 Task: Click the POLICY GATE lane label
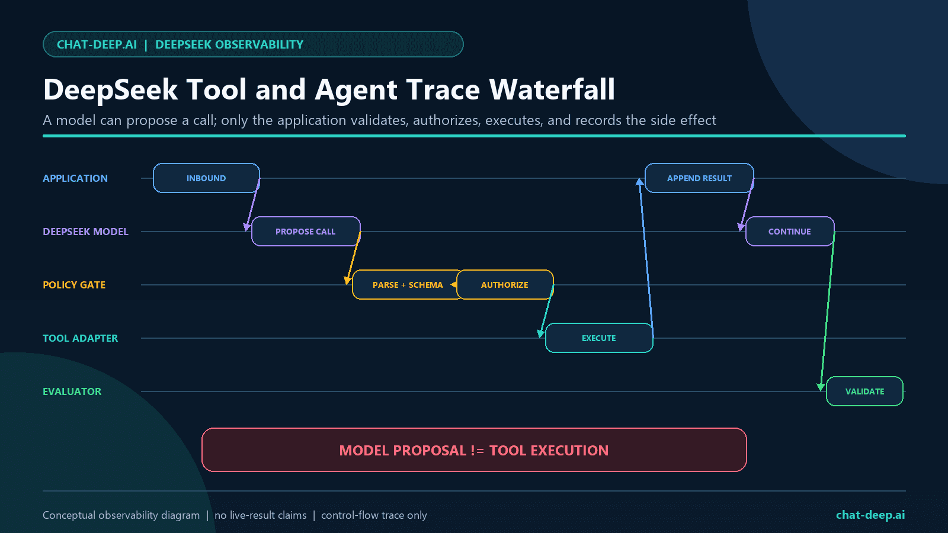(74, 285)
